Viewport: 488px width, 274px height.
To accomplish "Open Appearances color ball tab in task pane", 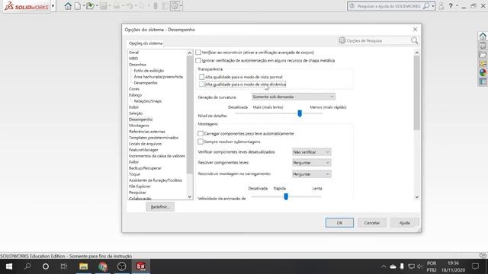I will [x=483, y=73].
